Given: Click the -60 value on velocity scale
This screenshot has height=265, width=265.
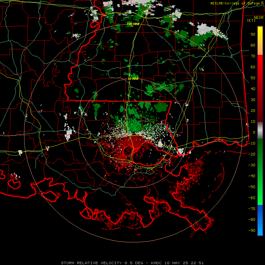Looking at the screenshot, I should [x=252, y=198].
